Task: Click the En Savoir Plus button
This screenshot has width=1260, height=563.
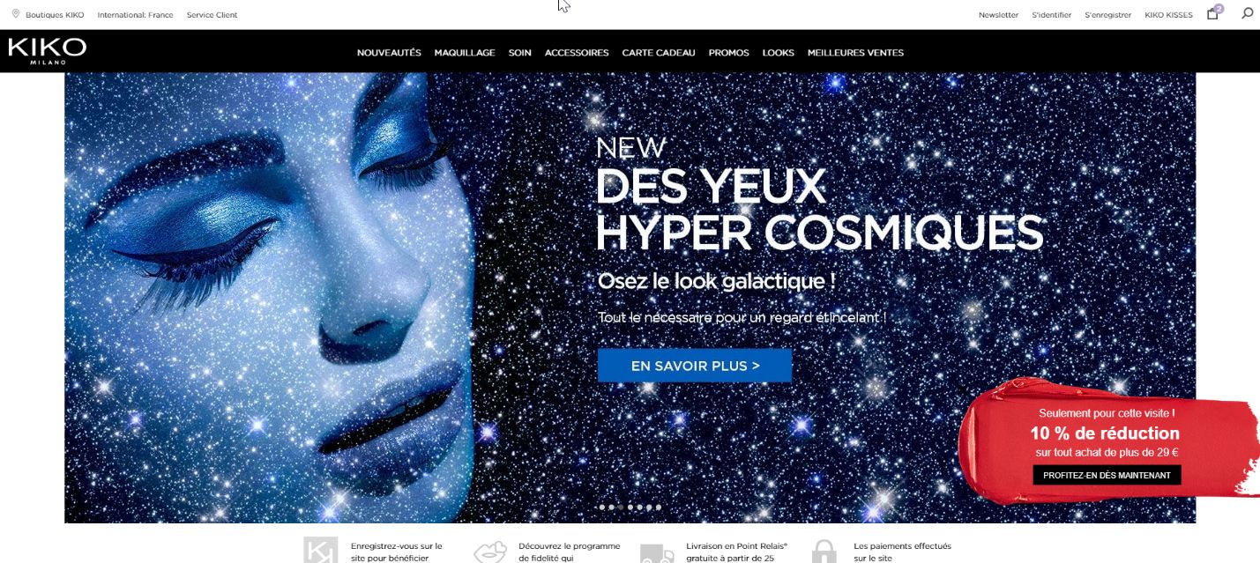Action: (695, 366)
